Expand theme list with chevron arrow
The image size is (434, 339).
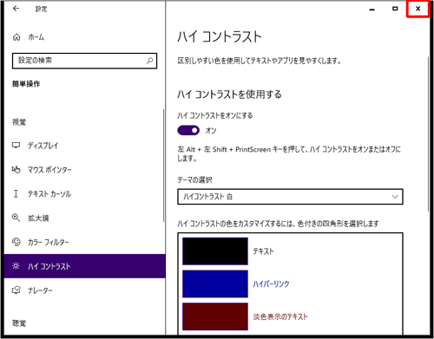click(x=395, y=197)
